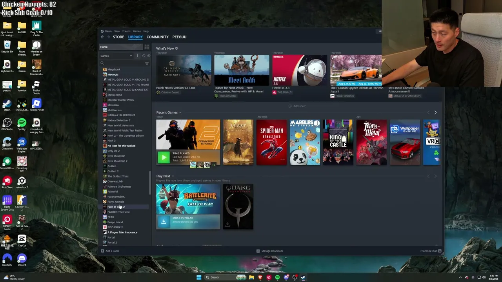Image resolution: width=502 pixels, height=282 pixels.
Task: Open the Spider-Man Remastered game cover
Action: [271, 143]
